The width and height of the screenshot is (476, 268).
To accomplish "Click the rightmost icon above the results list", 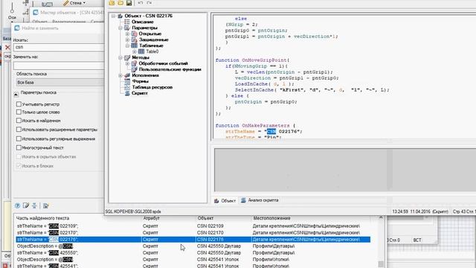I will point(46,205).
